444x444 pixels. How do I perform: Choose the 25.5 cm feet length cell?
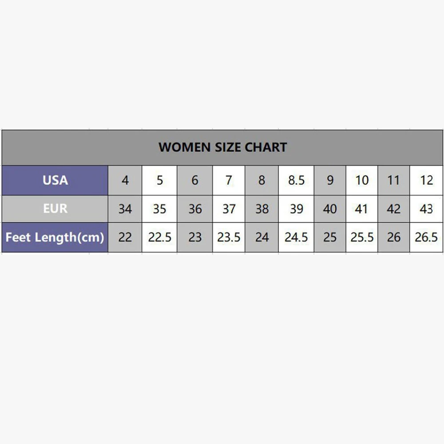tap(362, 237)
